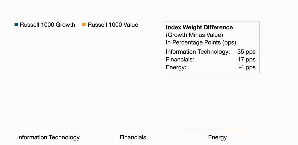Select Information Technology row inside difference box
The width and height of the screenshot is (298, 145).
(211, 52)
